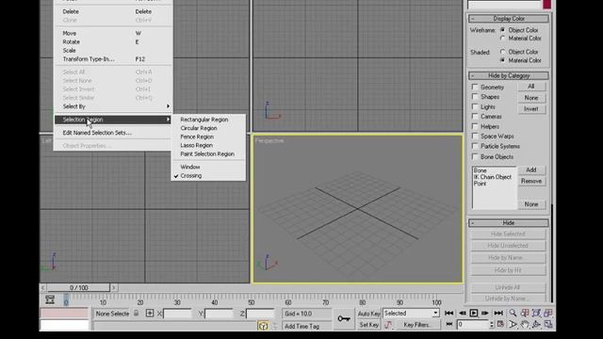Select the Field-of-View tool
The image size is (603, 339).
pos(513,325)
